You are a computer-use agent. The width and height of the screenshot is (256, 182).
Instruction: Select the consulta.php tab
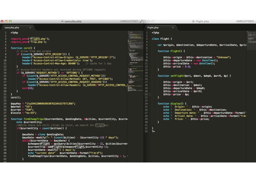pos(18,28)
